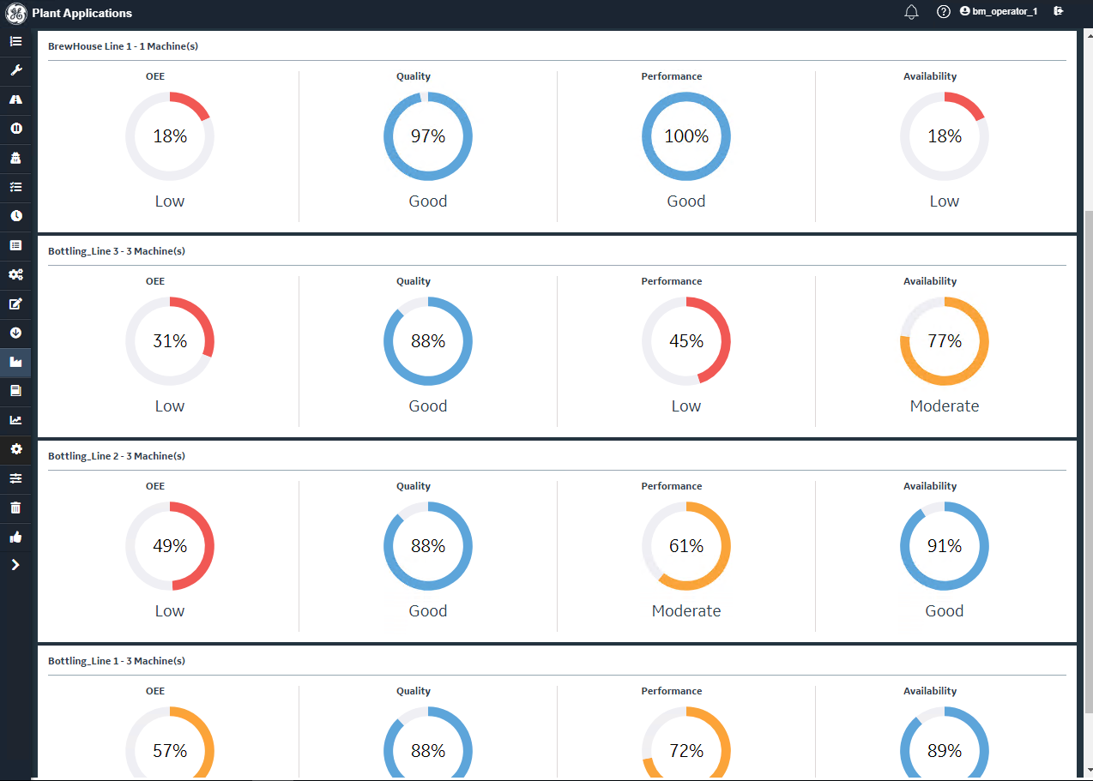Click Bottling_Line 3 Availability 77% gauge
This screenshot has height=781, width=1093.
945,341
